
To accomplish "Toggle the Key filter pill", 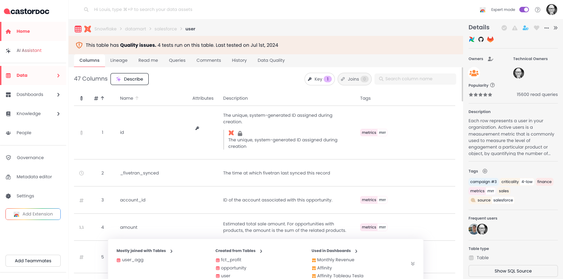I will click(320, 79).
